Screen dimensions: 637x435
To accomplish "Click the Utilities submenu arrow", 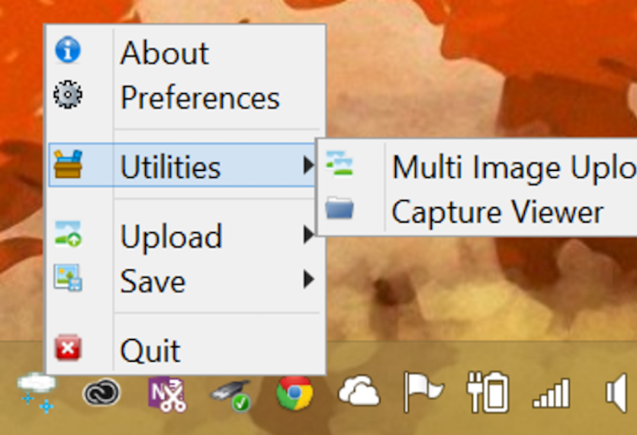I will 309,165.
